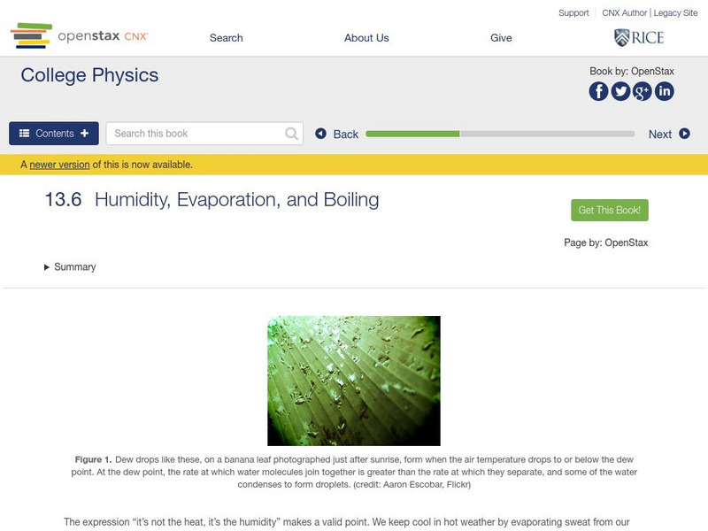Open the Rice University logo link
Screen dimensions: 708x531
click(638, 37)
